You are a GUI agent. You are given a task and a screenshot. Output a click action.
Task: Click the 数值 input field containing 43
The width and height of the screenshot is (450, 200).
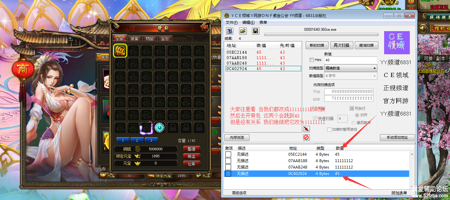coord(350,60)
